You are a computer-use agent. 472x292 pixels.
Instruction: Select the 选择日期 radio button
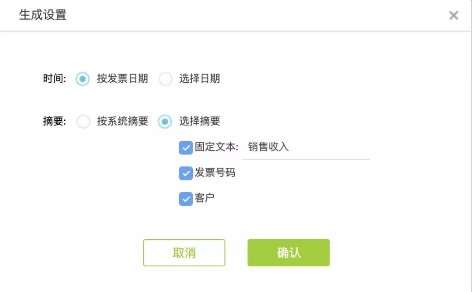click(165, 79)
